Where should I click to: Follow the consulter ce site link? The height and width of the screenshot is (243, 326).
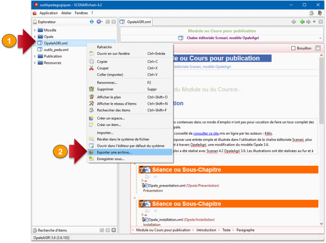(x=206, y=133)
